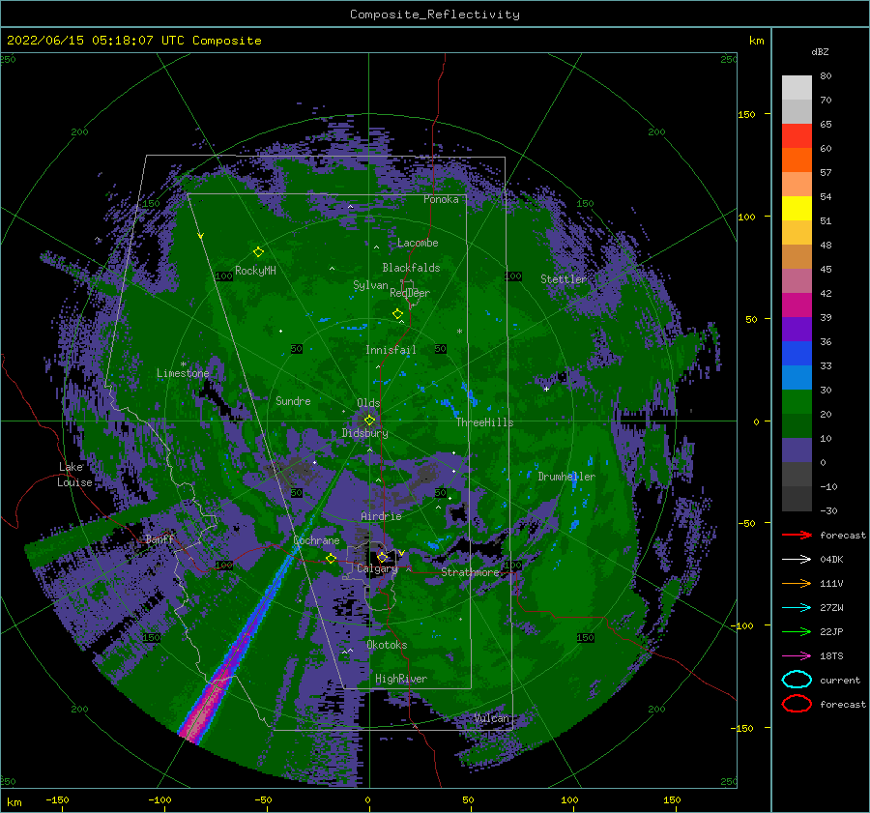Click the Lacombe label
The width and height of the screenshot is (870, 813).
click(418, 243)
